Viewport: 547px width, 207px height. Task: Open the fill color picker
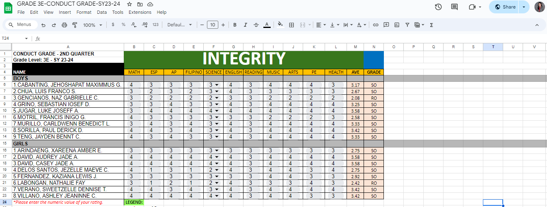click(280, 25)
